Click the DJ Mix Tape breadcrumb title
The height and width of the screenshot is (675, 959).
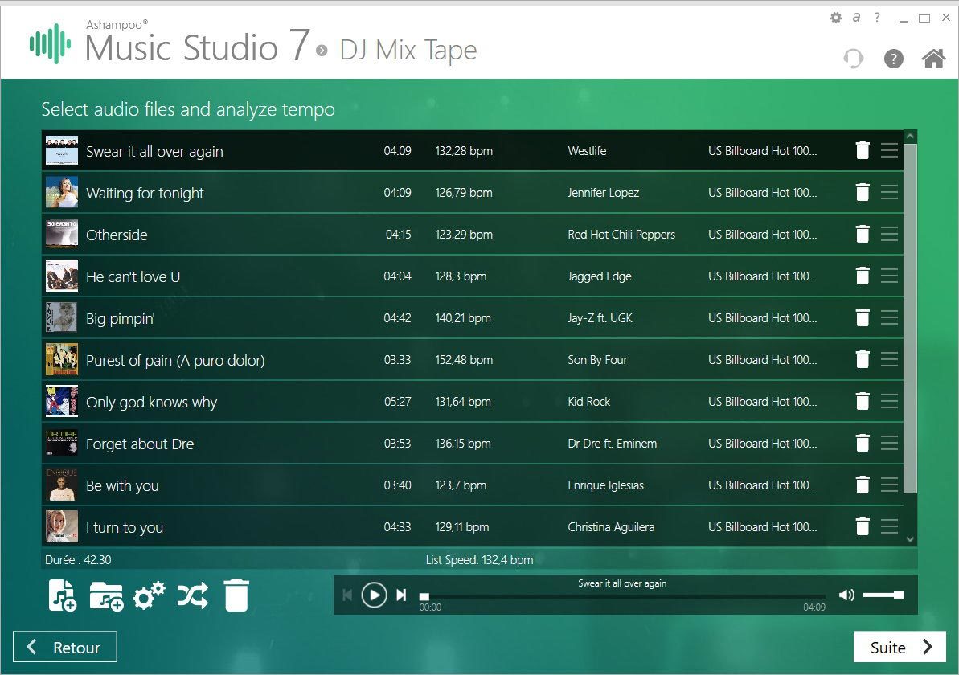[x=408, y=50]
